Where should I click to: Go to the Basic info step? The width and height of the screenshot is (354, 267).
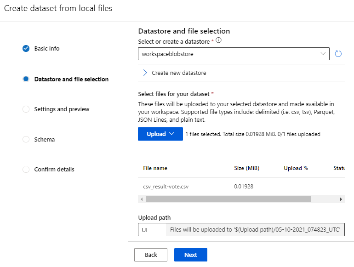(46, 48)
